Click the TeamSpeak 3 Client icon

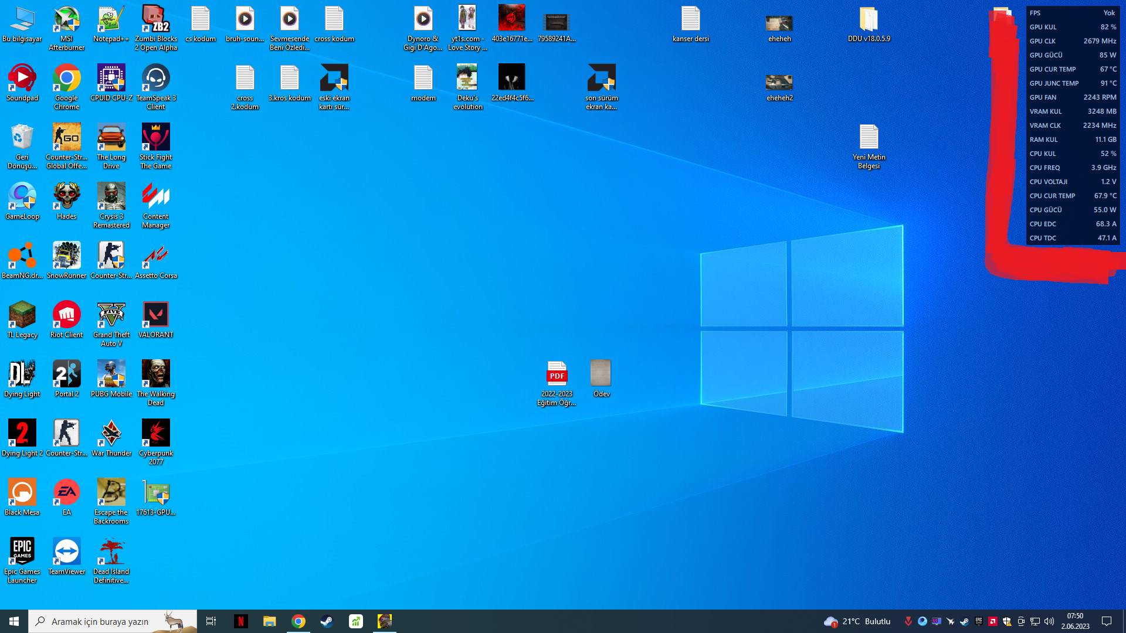pyautogui.click(x=156, y=87)
